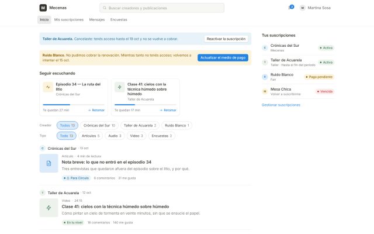Viewport: 374px width, 234px height.
Task: Click Activa status on Crónicas del Sur
Action: click(326, 48)
